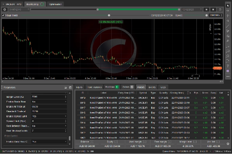Switch to the Optimisation tab
Image resolution: width=232 pixels, height=154 pixels.
coord(55,4)
